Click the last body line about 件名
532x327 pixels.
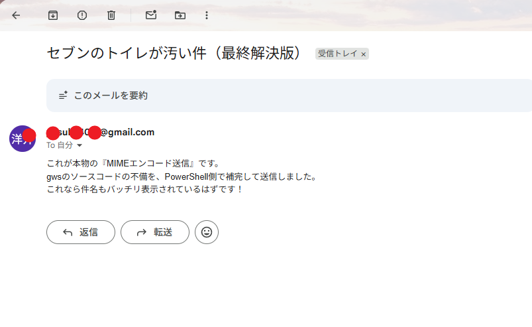click(x=145, y=189)
